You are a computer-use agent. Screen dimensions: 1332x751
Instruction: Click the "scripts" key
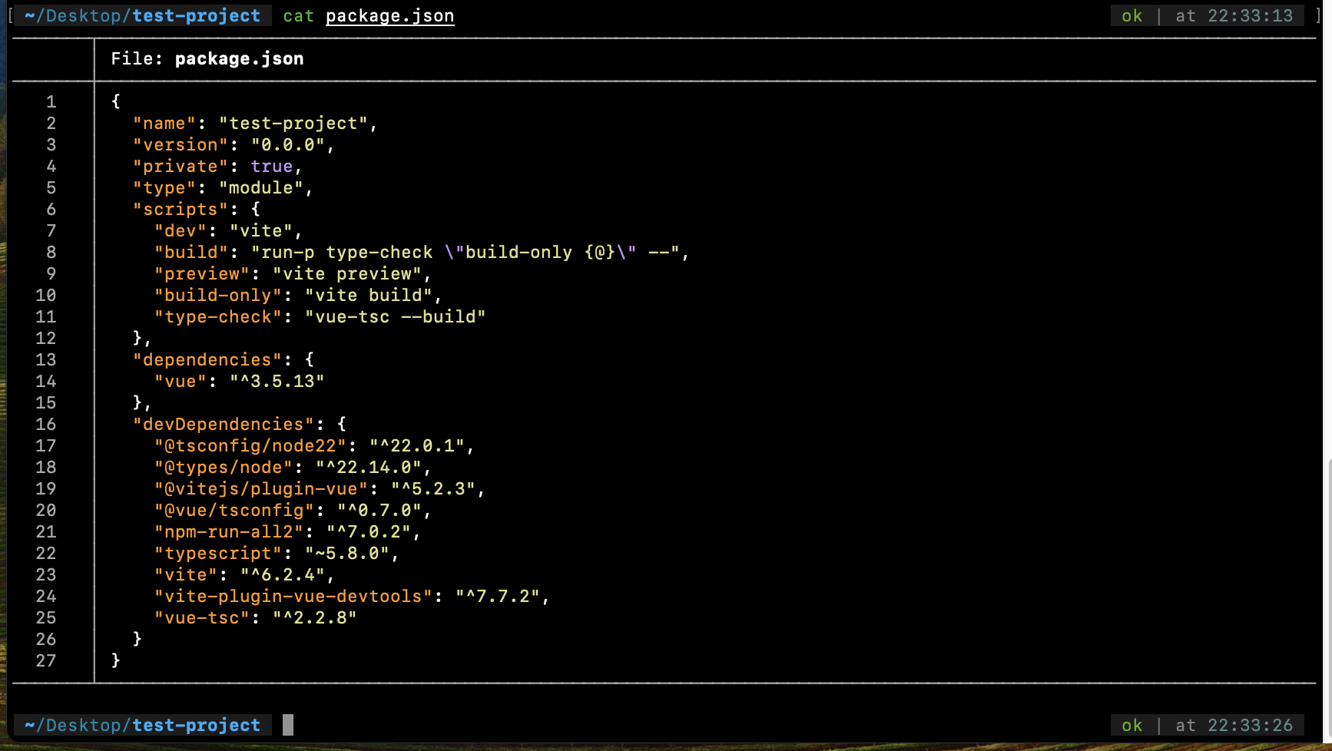coord(181,210)
